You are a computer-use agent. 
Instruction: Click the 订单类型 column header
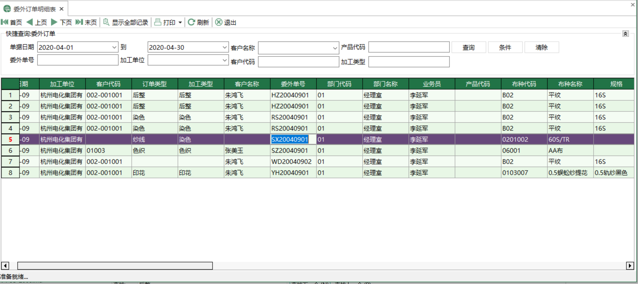pos(155,84)
